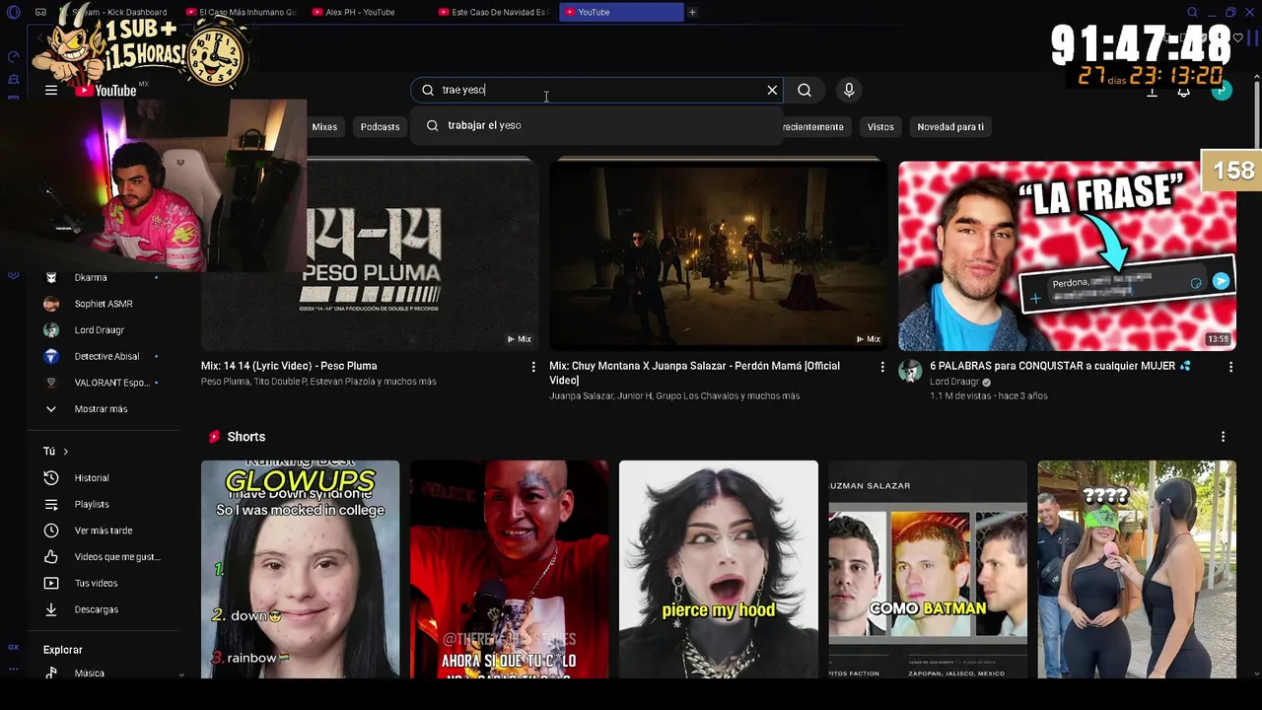Viewport: 1262px width, 710px height.
Task: Play the '14 14 Peso Pluma' mix thumbnail
Action: click(370, 254)
